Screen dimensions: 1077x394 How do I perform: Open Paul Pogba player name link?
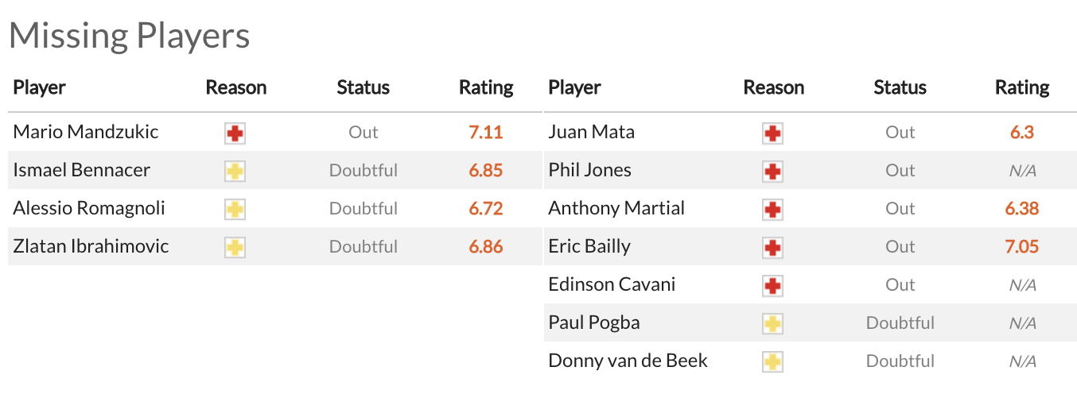click(593, 323)
